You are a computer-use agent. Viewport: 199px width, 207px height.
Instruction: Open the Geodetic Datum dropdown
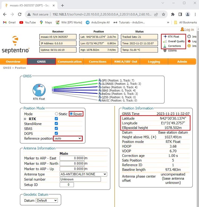(x=47, y=200)
